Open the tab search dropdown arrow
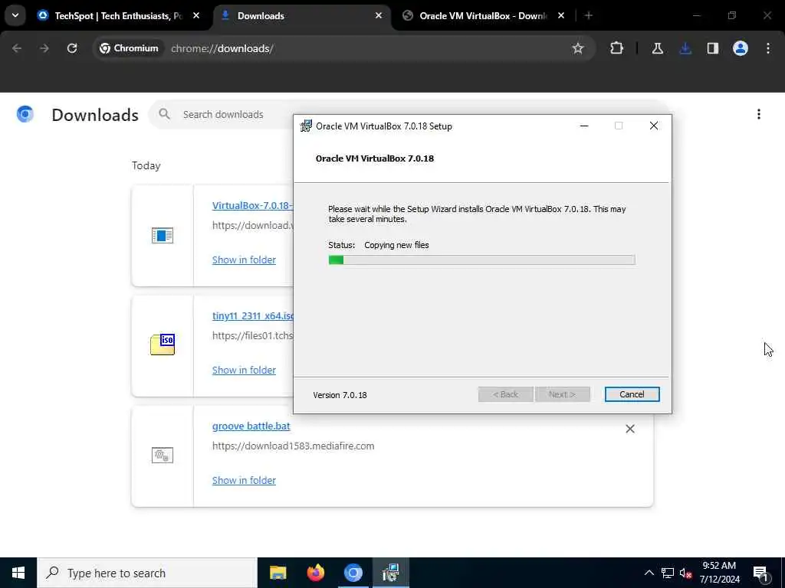The width and height of the screenshot is (785, 588). point(15,15)
